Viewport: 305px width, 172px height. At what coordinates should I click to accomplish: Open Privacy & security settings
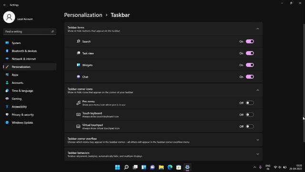30,115
